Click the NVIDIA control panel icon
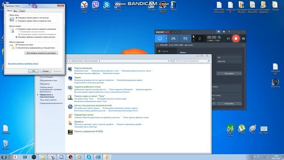The width and height of the screenshot is (284, 160). coord(70,132)
